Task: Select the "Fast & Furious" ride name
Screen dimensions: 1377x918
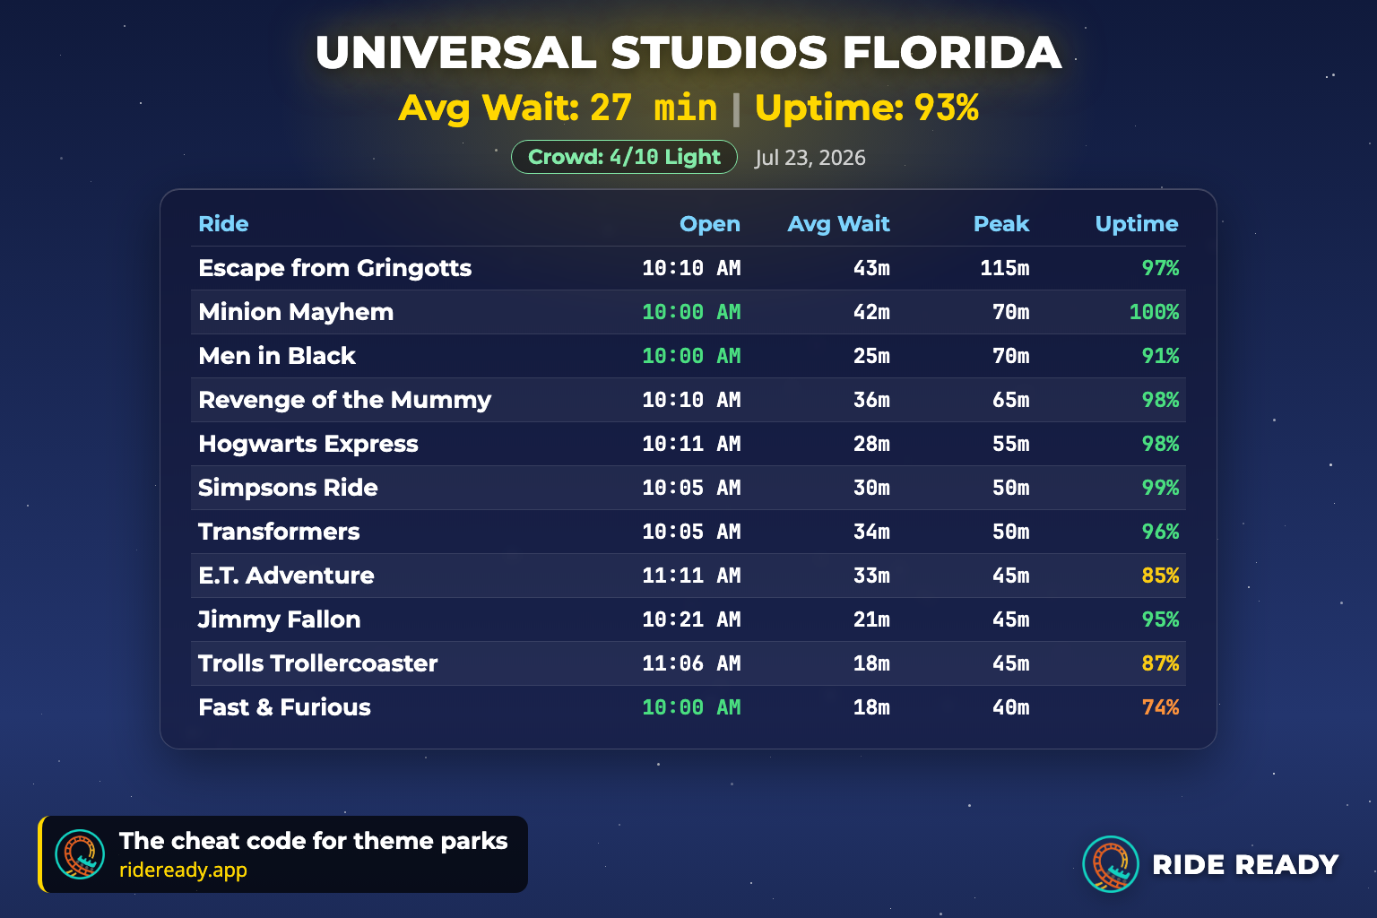Action: pyautogui.click(x=284, y=707)
